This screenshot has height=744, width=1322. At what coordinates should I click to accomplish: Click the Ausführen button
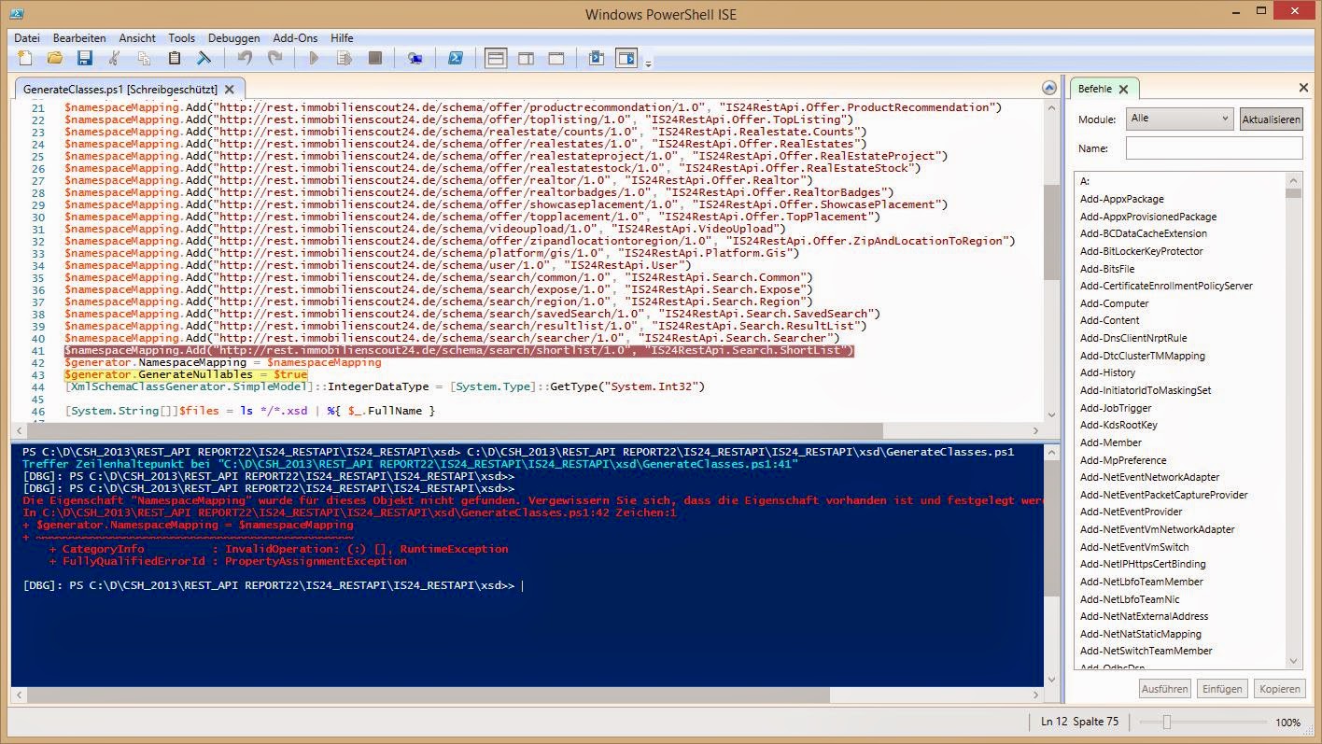point(1165,689)
